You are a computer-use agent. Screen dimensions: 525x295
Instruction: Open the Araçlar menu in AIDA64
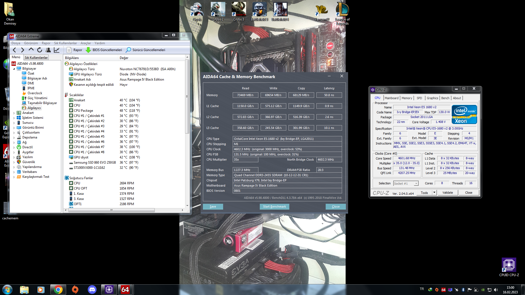click(x=86, y=43)
